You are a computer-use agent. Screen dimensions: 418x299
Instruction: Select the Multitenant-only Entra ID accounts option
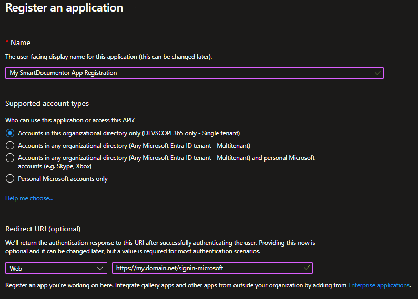pos(9,145)
